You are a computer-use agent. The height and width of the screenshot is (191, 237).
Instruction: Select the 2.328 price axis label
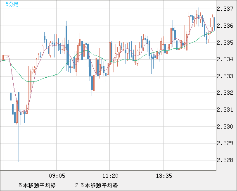pos(225,160)
